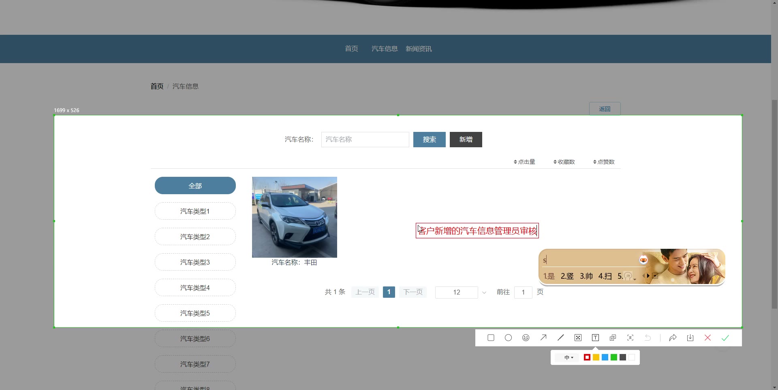
Task: Click the 搜索 search button
Action: click(429, 140)
